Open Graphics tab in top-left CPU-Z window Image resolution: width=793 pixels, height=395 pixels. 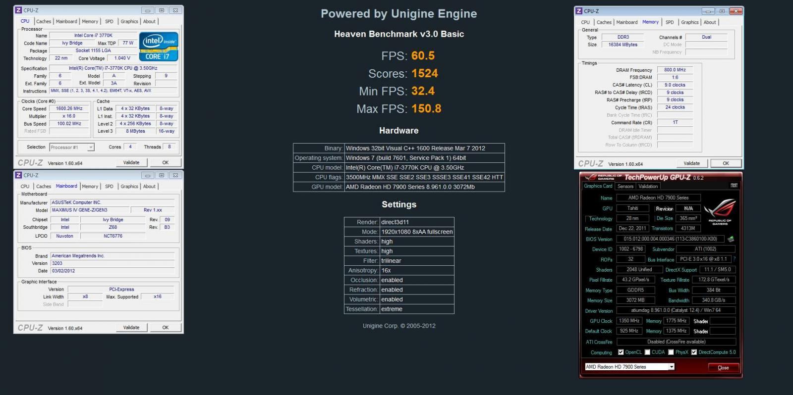click(129, 21)
